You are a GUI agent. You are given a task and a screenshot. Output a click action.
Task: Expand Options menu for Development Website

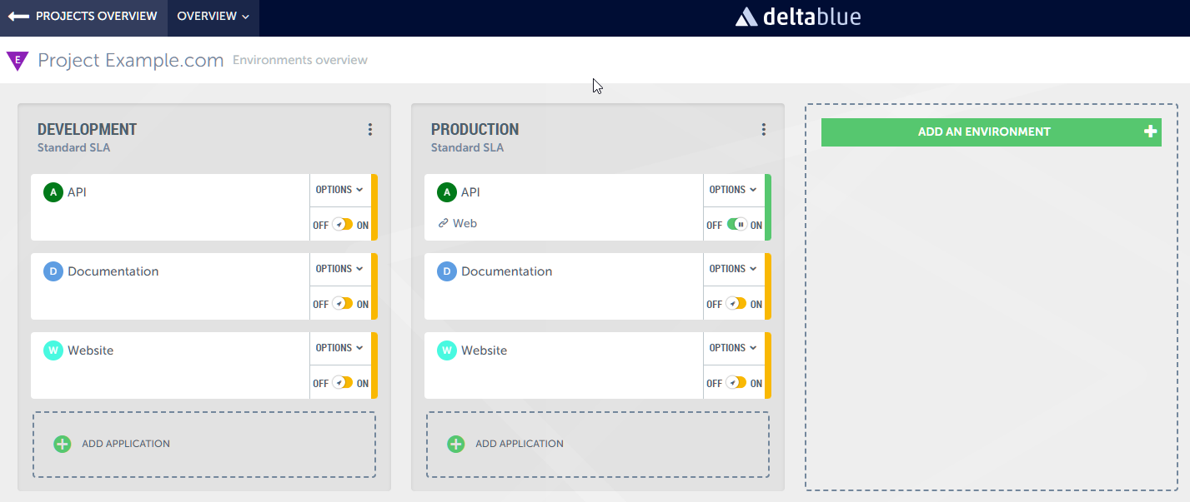(339, 348)
